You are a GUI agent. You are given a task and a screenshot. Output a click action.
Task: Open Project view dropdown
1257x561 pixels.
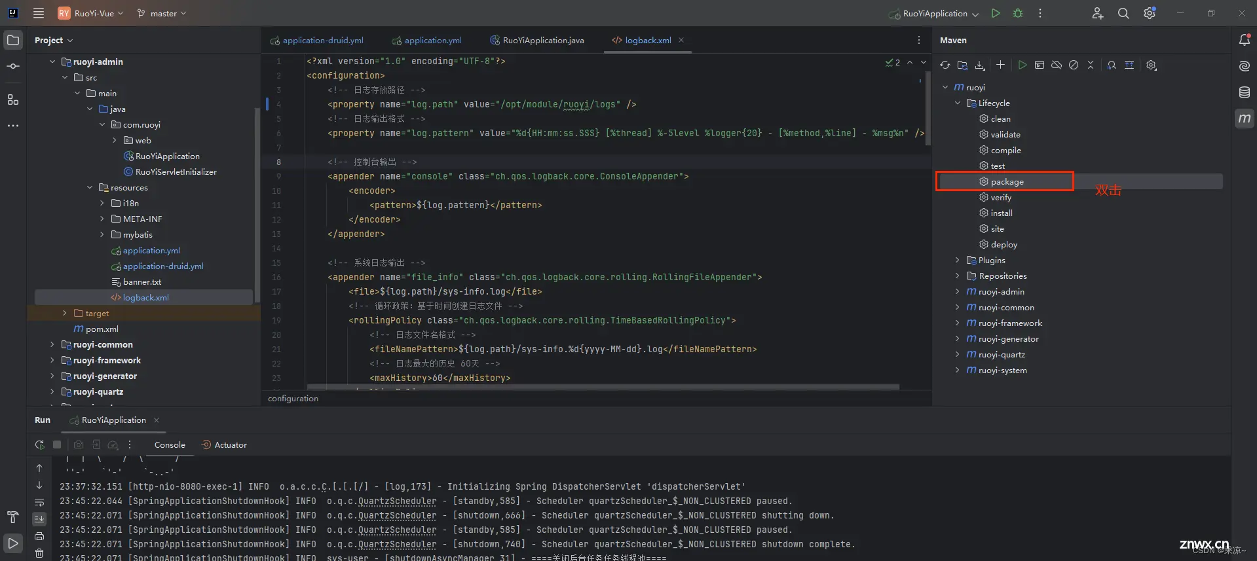pos(54,40)
